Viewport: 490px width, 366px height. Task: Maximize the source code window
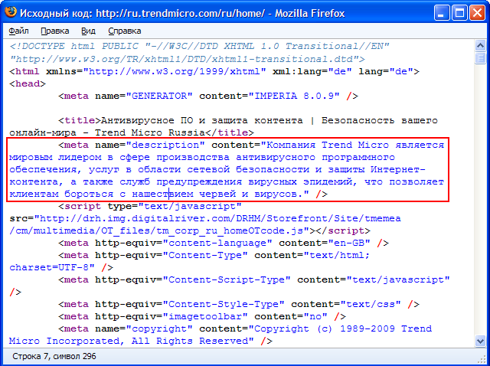coord(459,13)
